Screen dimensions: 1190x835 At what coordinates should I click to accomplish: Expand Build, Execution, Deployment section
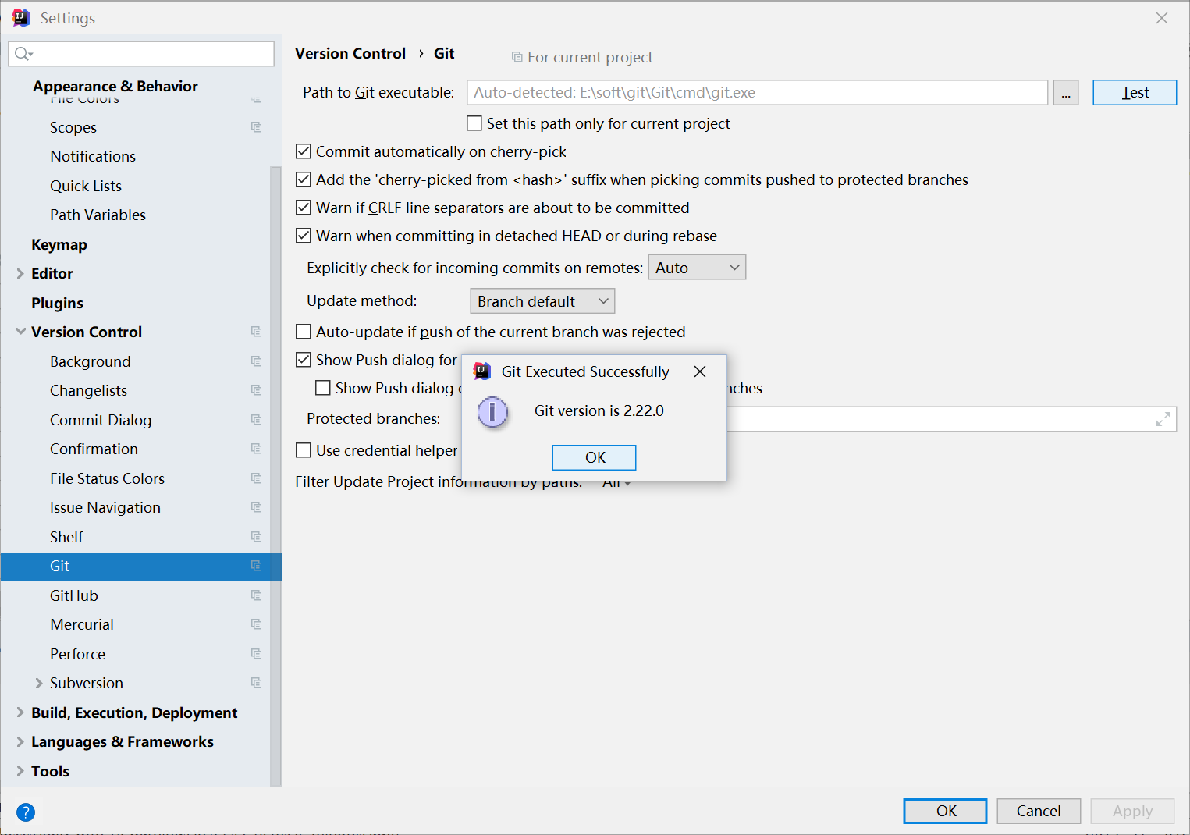click(20, 712)
